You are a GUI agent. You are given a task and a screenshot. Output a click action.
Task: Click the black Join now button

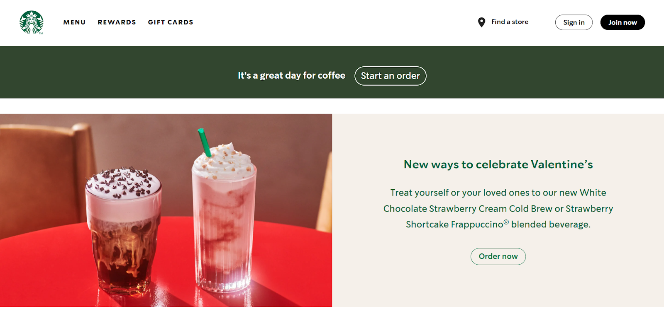point(622,22)
